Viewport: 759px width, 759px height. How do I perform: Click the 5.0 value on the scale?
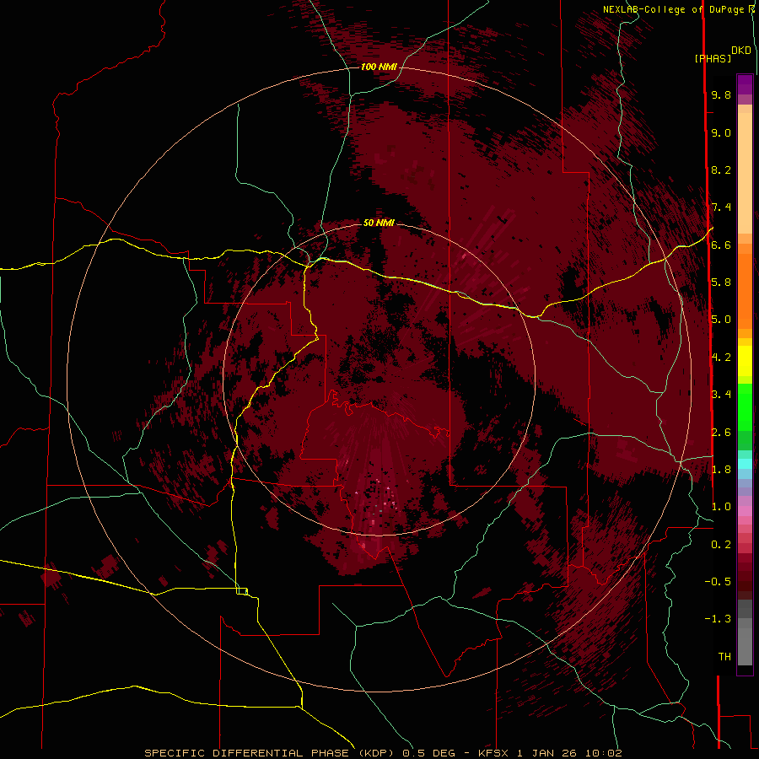point(721,320)
